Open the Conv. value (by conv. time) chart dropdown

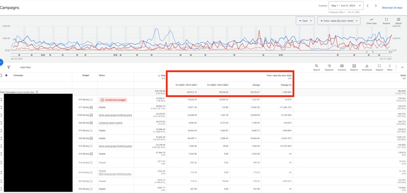(x=339, y=21)
